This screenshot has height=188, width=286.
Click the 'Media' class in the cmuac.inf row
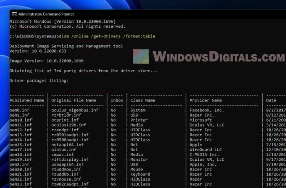tap(136, 154)
